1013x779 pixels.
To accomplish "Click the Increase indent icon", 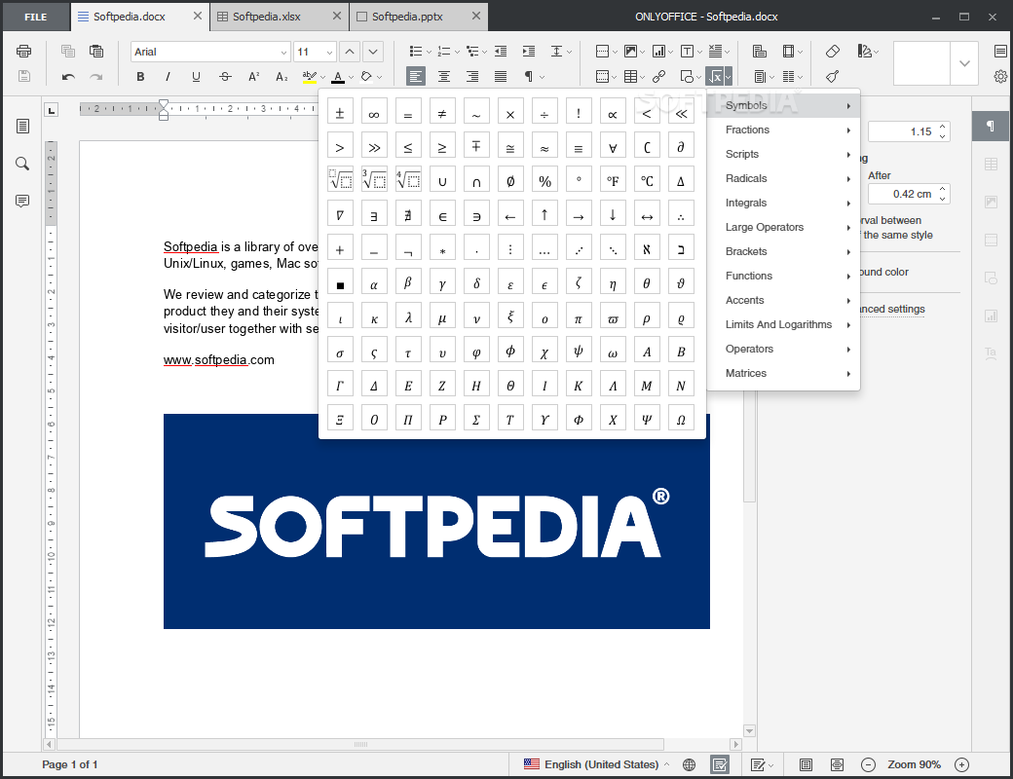I will [529, 51].
